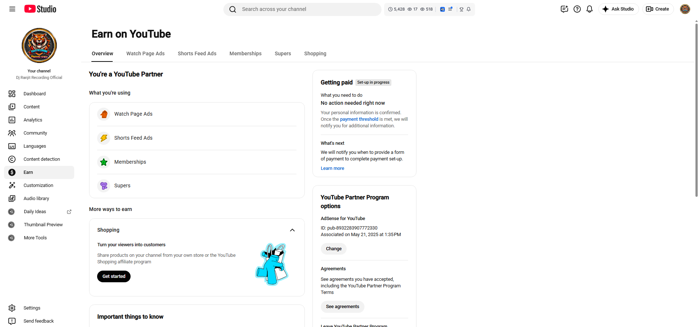Click the search across your channel field

302,9
